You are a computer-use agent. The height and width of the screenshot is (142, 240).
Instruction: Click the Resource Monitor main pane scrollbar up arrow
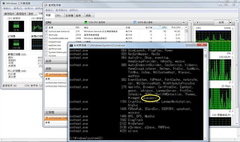(190, 20)
